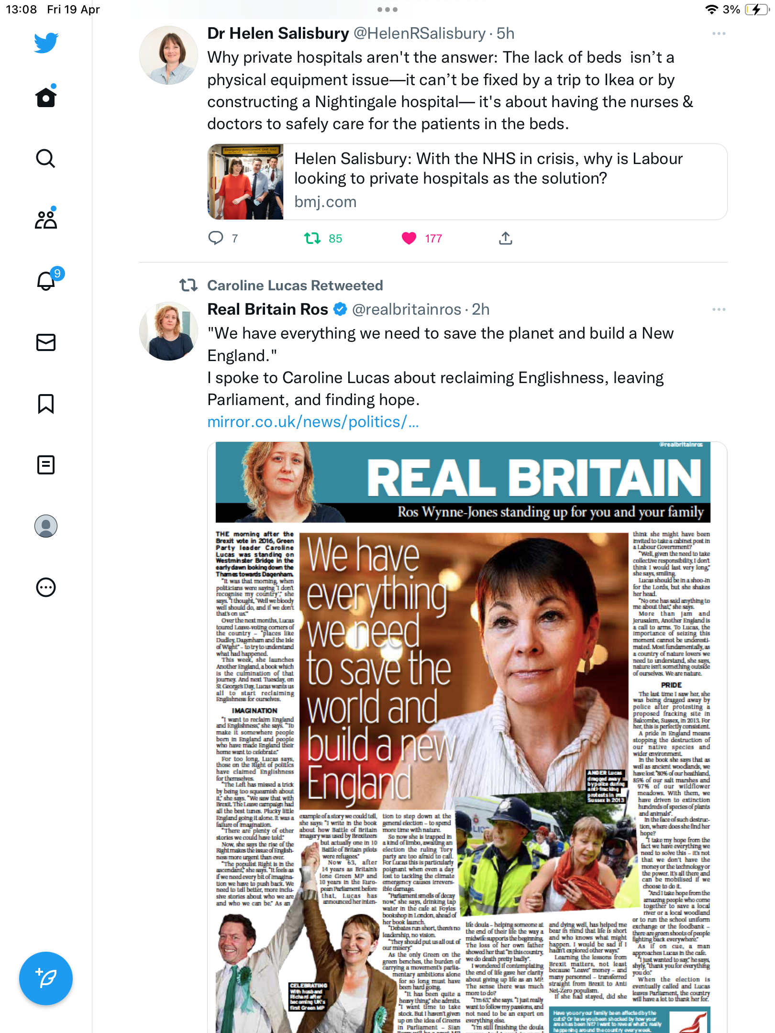Image resolution: width=775 pixels, height=1033 pixels.
Task: Toggle retweet on Helen Salisbury's tweet
Action: point(312,238)
